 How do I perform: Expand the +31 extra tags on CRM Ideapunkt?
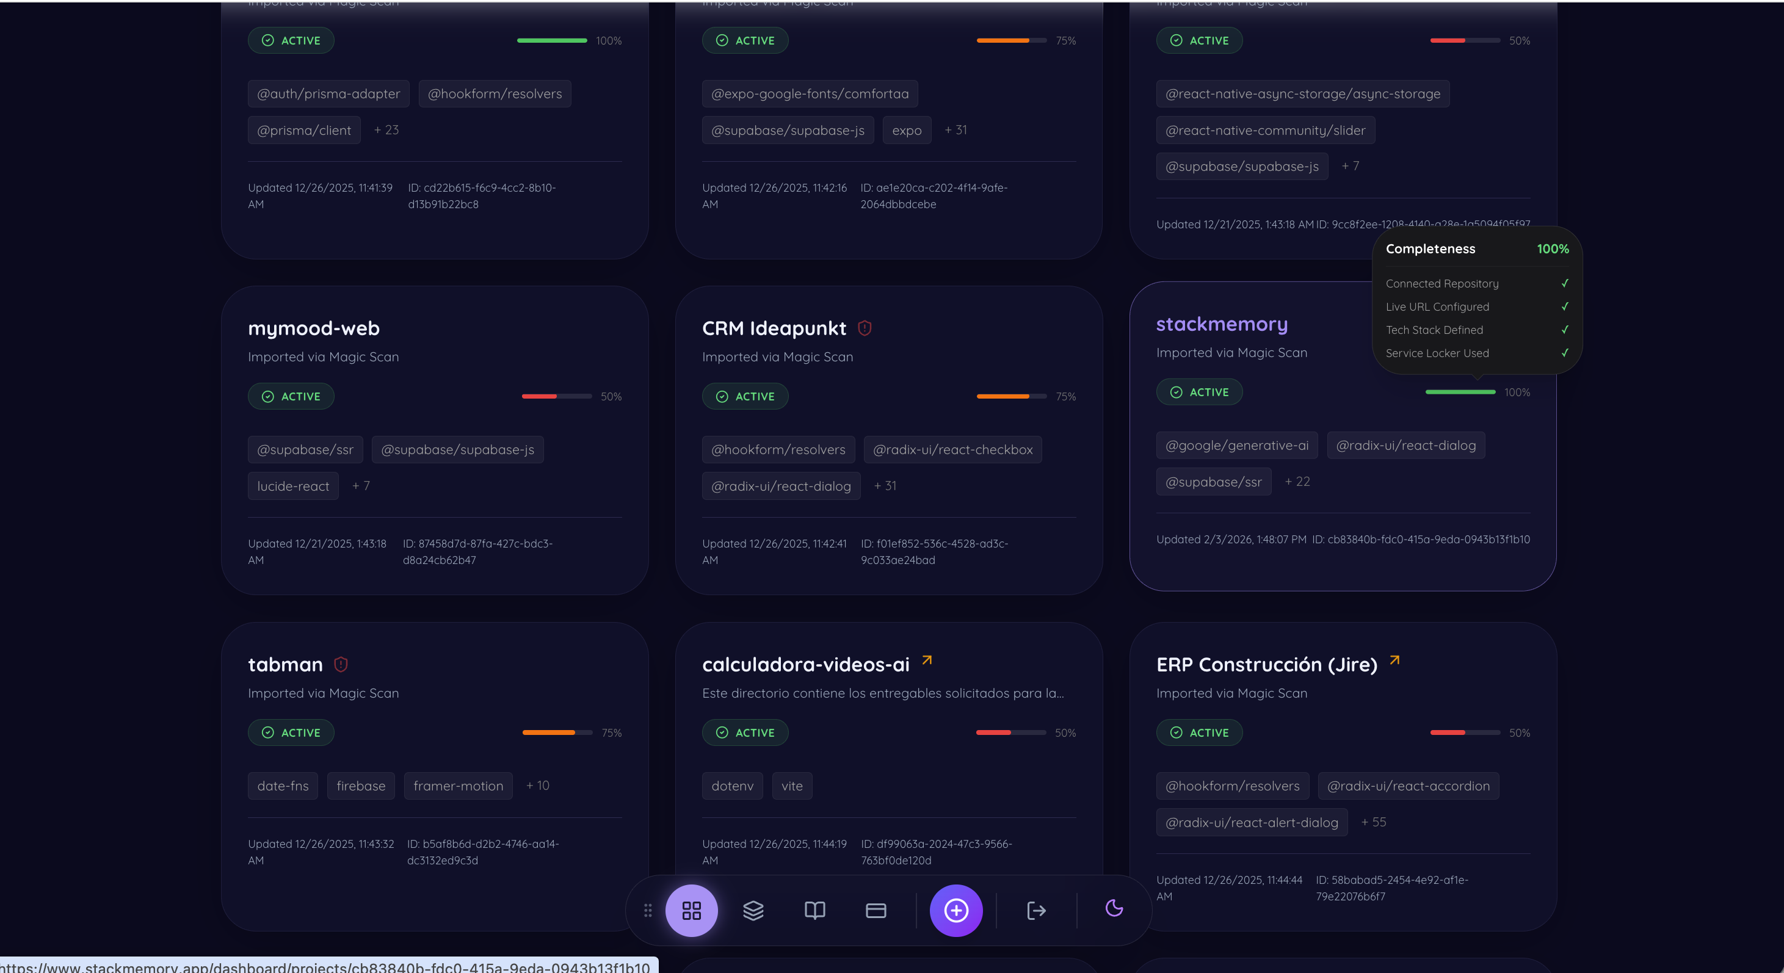(885, 485)
